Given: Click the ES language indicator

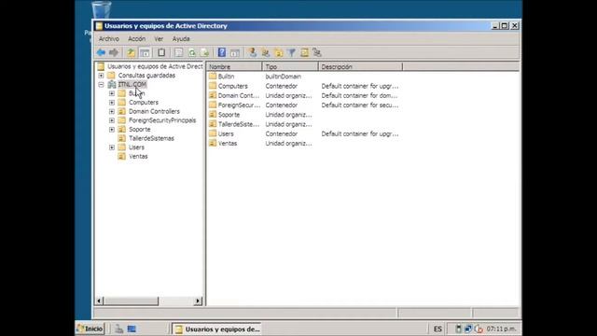Looking at the screenshot, I should click(437, 329).
